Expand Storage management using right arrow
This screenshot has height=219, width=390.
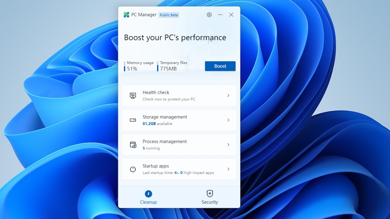[228, 120]
